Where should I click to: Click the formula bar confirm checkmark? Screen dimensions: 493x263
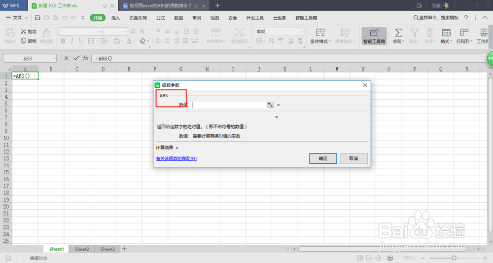[x=76, y=58]
